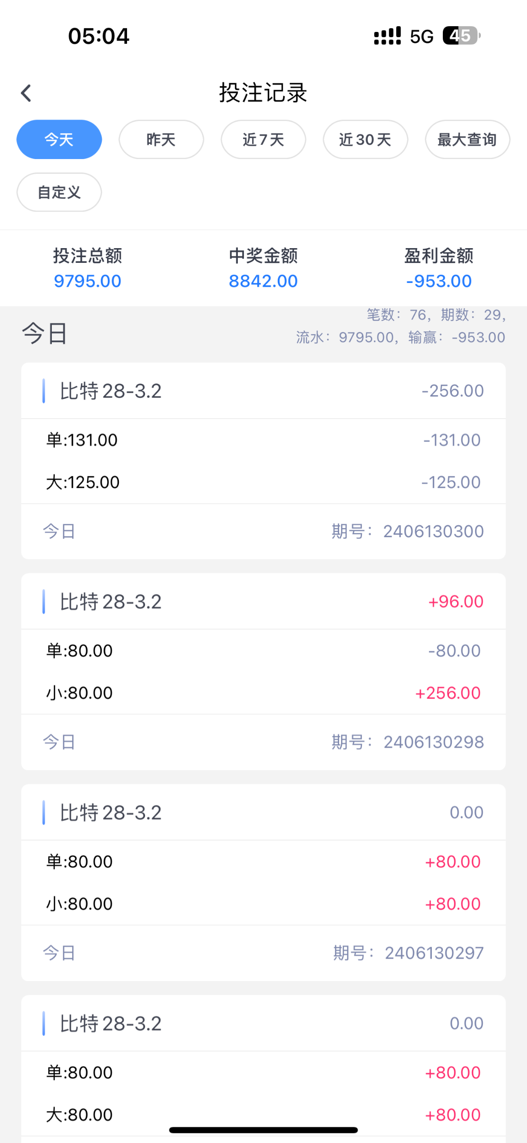
Task: Open the 自定义 date range option
Action: pos(59,192)
